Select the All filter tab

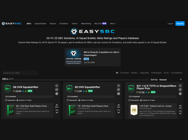click(x=117, y=73)
